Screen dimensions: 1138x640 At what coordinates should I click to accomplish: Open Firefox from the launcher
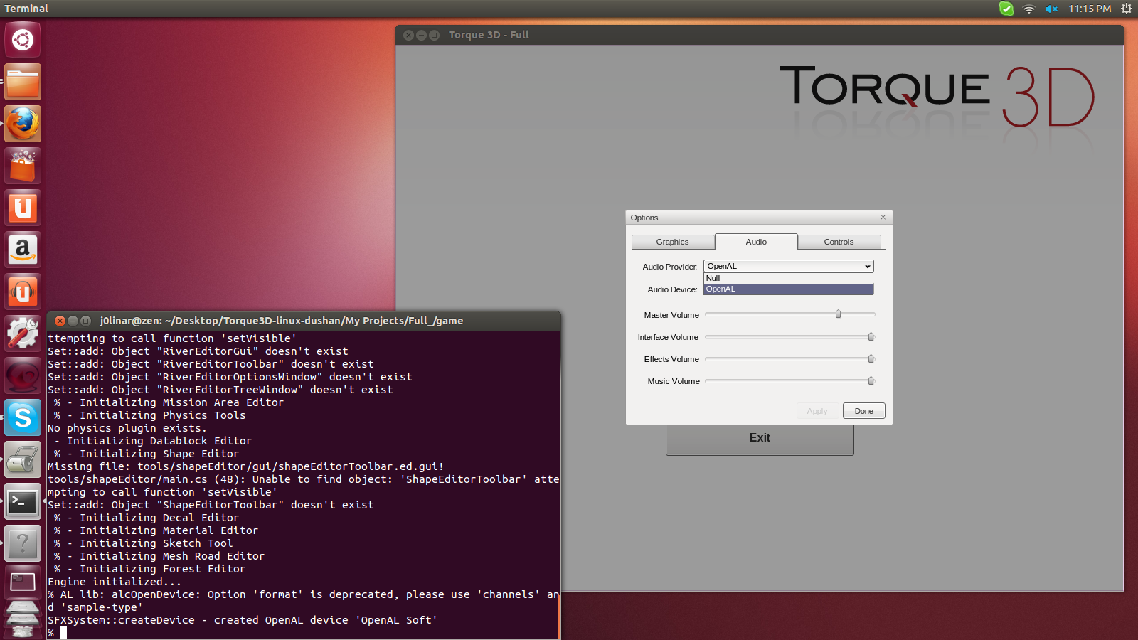(23, 124)
